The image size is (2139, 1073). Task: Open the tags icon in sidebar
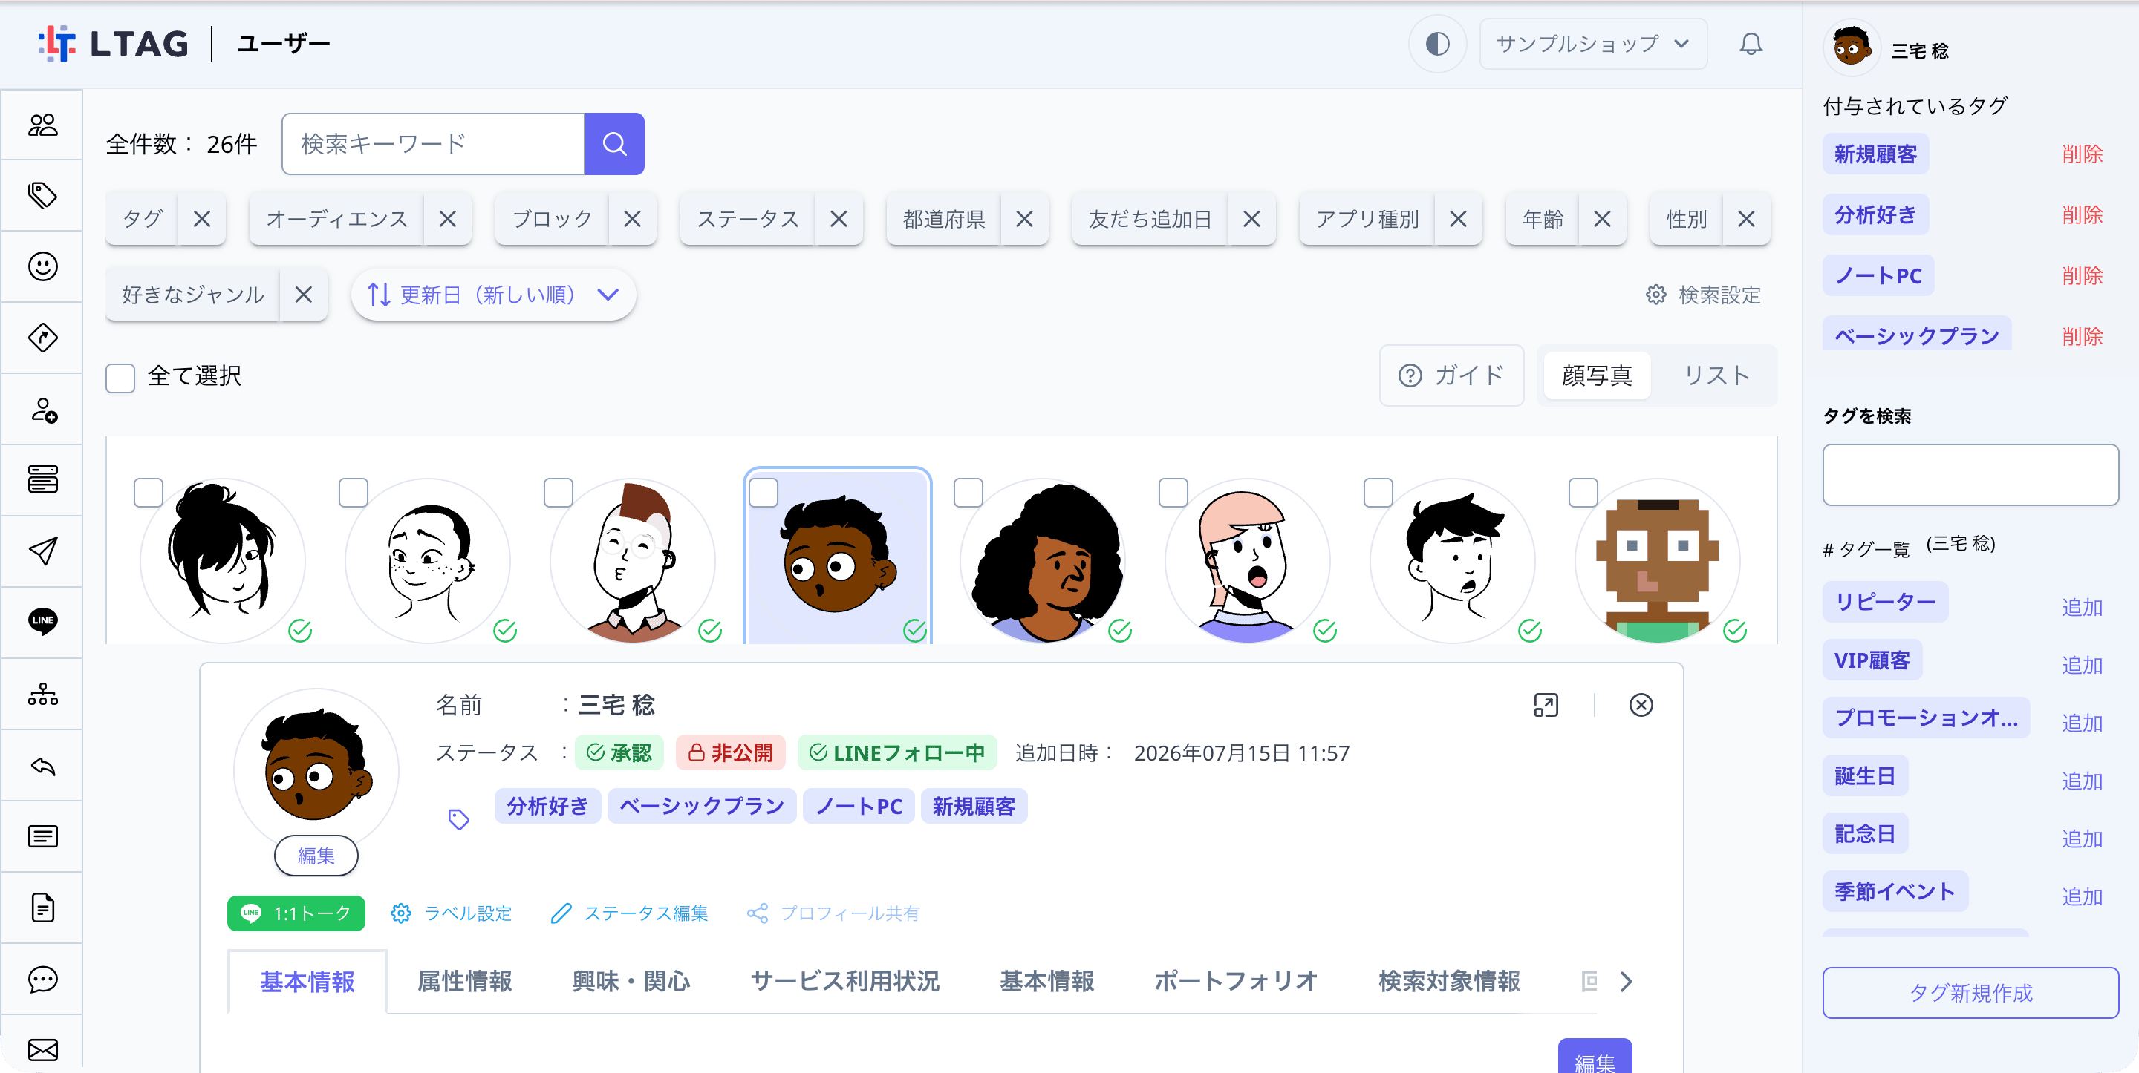[42, 196]
